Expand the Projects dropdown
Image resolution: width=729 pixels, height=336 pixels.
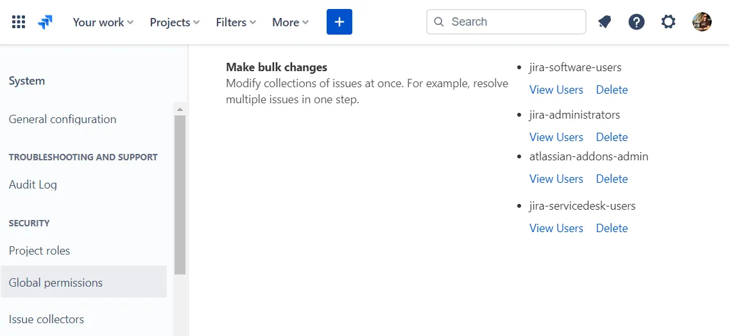click(x=175, y=22)
